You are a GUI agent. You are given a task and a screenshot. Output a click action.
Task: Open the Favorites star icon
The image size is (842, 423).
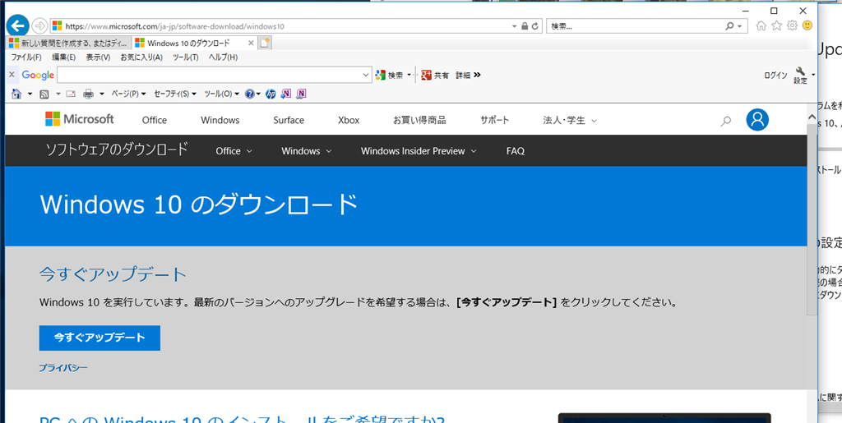click(x=776, y=25)
